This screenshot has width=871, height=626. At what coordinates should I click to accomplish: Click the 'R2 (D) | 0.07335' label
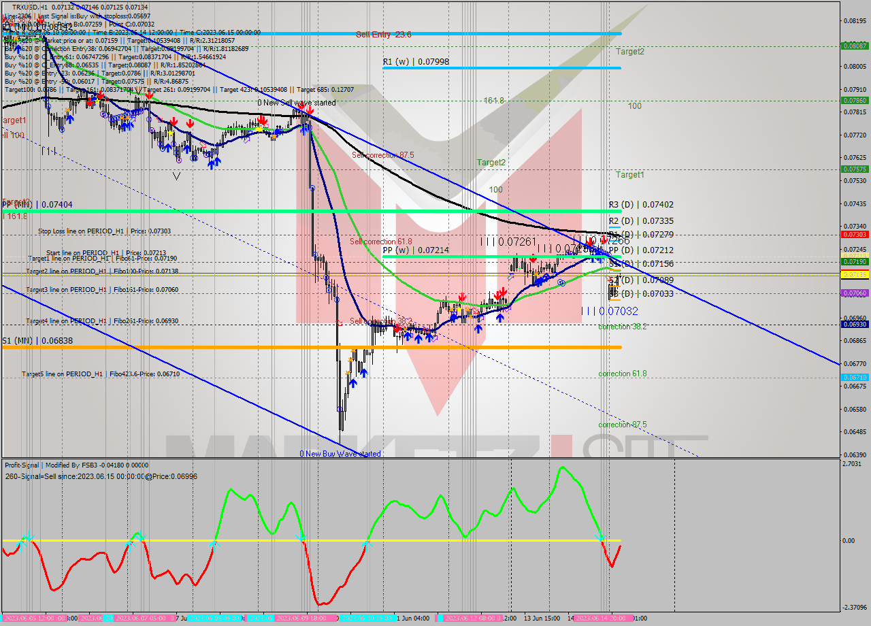pos(641,221)
